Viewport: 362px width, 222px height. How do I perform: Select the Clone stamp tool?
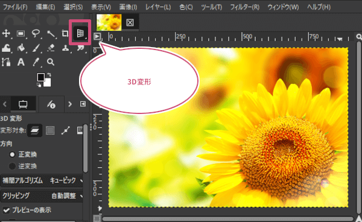(66, 48)
